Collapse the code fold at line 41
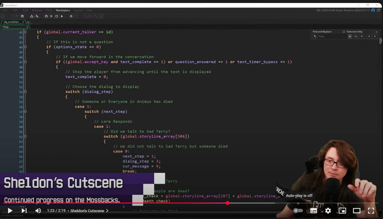383x219 pixels. coord(25,32)
